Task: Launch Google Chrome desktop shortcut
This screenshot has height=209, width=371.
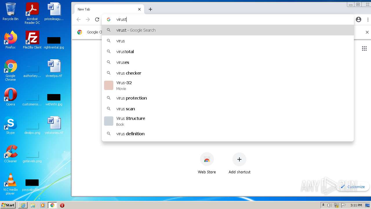Action: coord(10,70)
